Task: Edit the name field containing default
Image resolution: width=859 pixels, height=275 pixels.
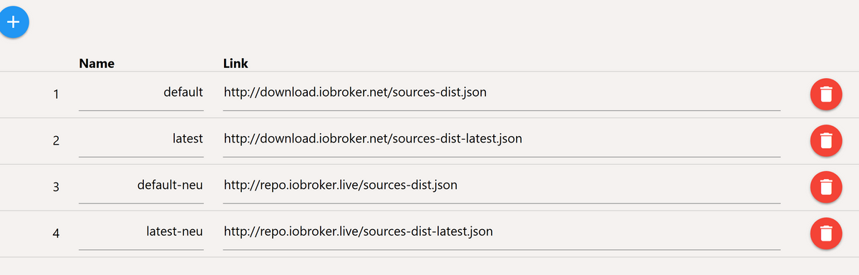Action: point(141,93)
